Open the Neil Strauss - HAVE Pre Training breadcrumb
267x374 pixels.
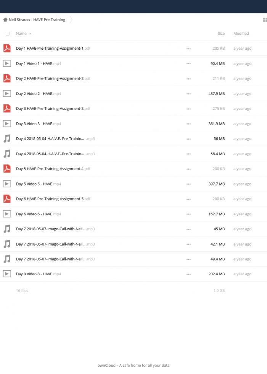(x=37, y=20)
